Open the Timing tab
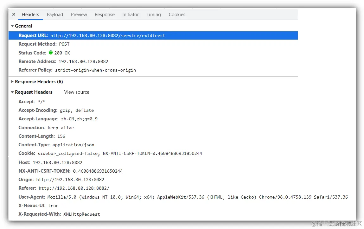The image size is (364, 229). pos(154,14)
